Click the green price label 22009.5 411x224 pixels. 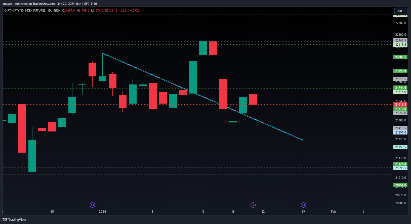[400, 57]
